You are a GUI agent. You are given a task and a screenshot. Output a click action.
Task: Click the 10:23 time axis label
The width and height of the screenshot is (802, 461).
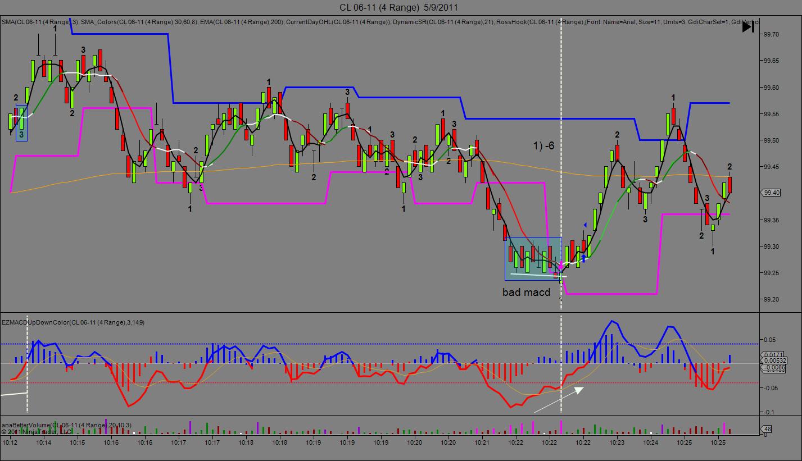pyautogui.click(x=617, y=442)
